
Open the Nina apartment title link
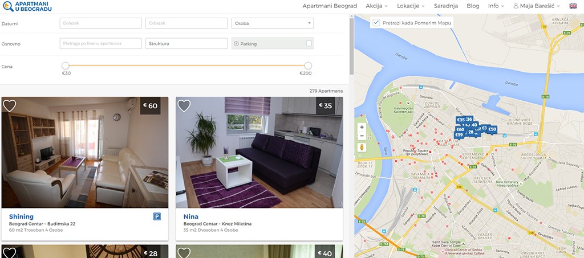pos(190,216)
